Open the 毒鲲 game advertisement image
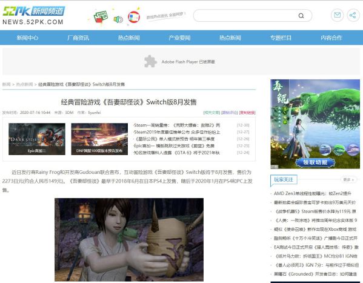This screenshot has width=363, height=283. (315, 124)
